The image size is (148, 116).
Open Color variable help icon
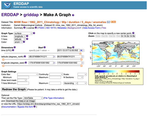click(24, 42)
